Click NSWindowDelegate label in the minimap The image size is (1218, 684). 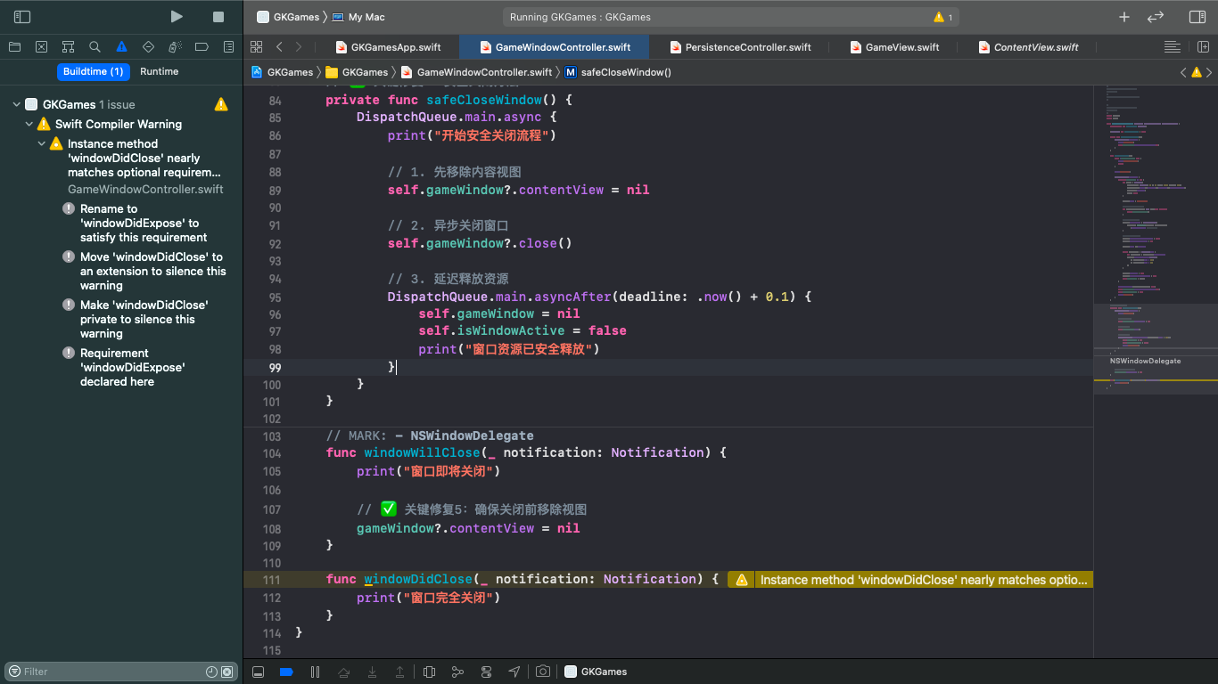(x=1145, y=361)
